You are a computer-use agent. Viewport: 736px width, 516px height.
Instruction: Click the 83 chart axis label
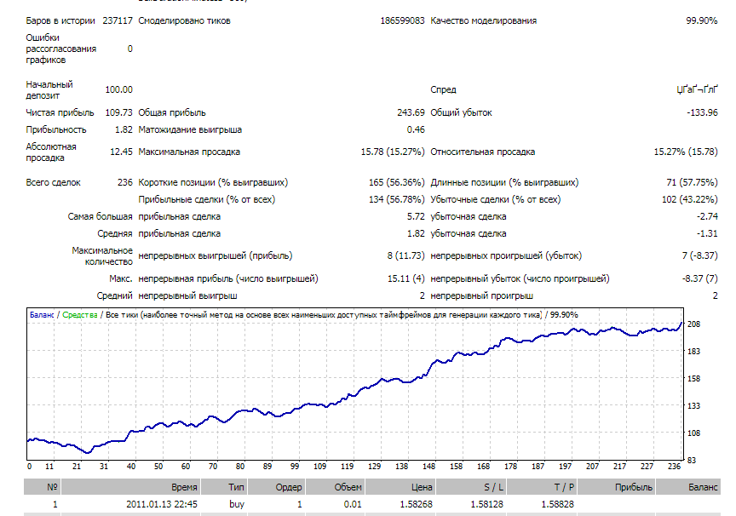click(692, 461)
